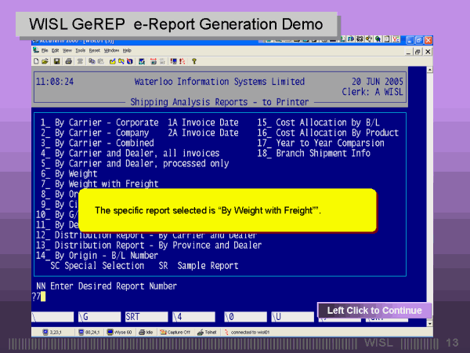The width and height of the screenshot is (470, 353).
Task: Open the File menu
Action: 45,50
